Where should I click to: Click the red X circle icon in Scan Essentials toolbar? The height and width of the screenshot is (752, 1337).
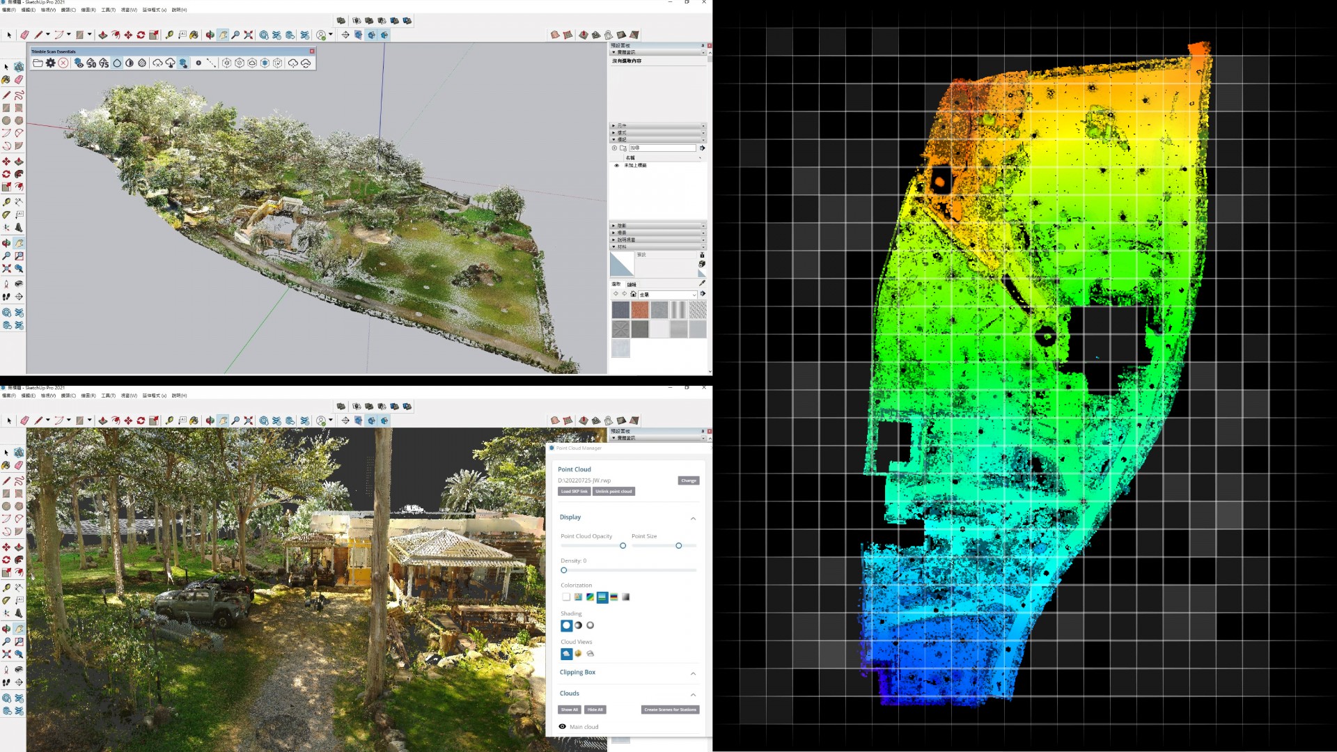coord(63,63)
